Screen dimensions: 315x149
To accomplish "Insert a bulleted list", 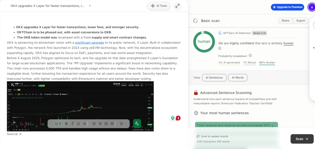I will click(100, 124).
